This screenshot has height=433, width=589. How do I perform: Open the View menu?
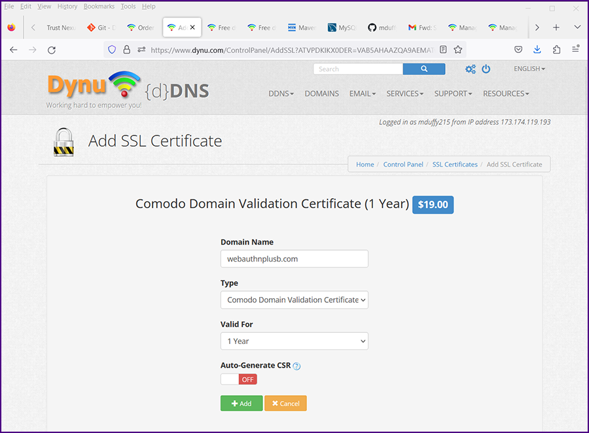point(44,7)
